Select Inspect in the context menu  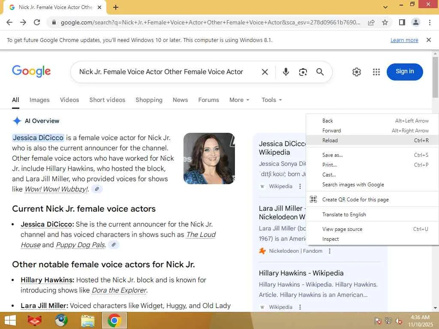click(x=373, y=239)
